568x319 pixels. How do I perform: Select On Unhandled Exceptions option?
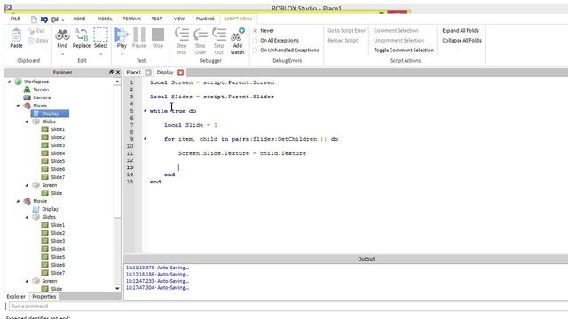[255, 51]
